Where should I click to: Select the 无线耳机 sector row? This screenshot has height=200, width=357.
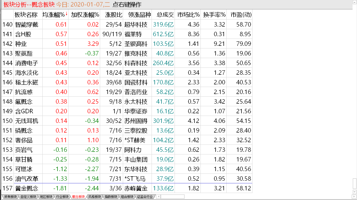click(127, 121)
